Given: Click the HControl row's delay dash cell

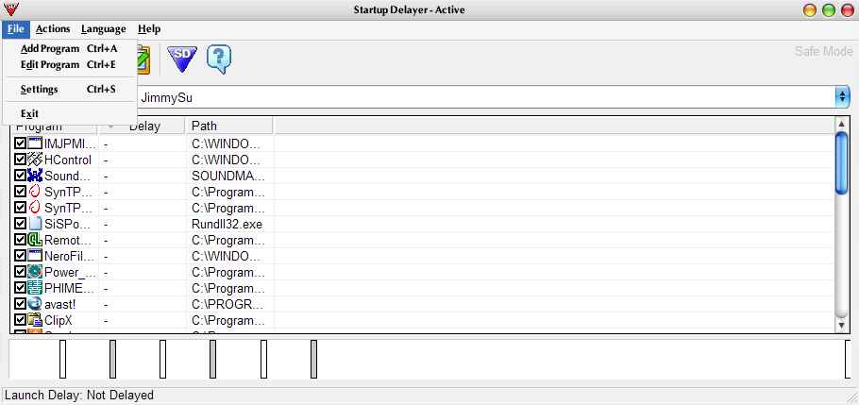Looking at the screenshot, I should coord(106,160).
